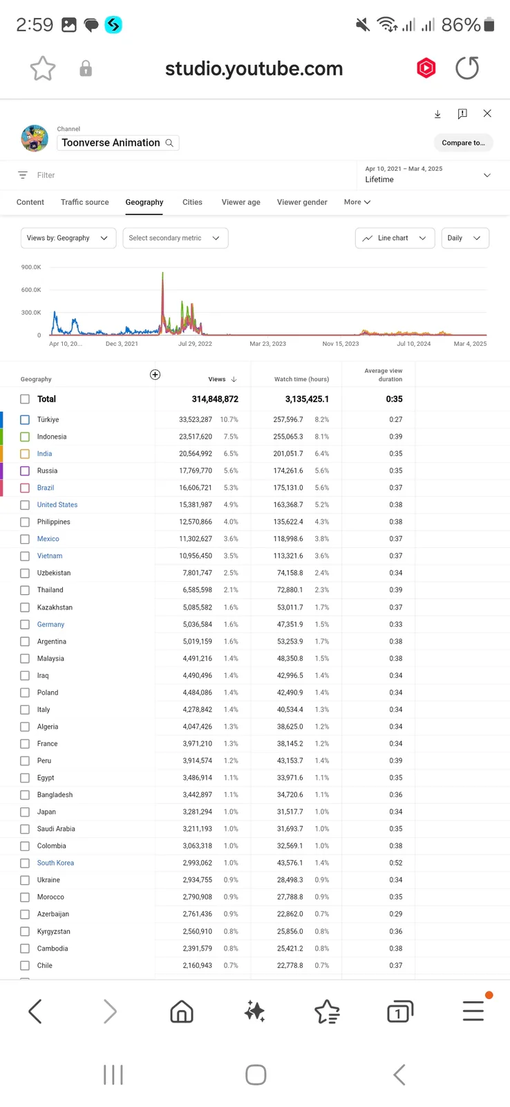Tap the chat bubble notification icon in status bar

pyautogui.click(x=91, y=26)
